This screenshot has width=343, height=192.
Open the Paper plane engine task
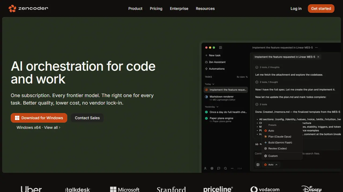[226, 119]
